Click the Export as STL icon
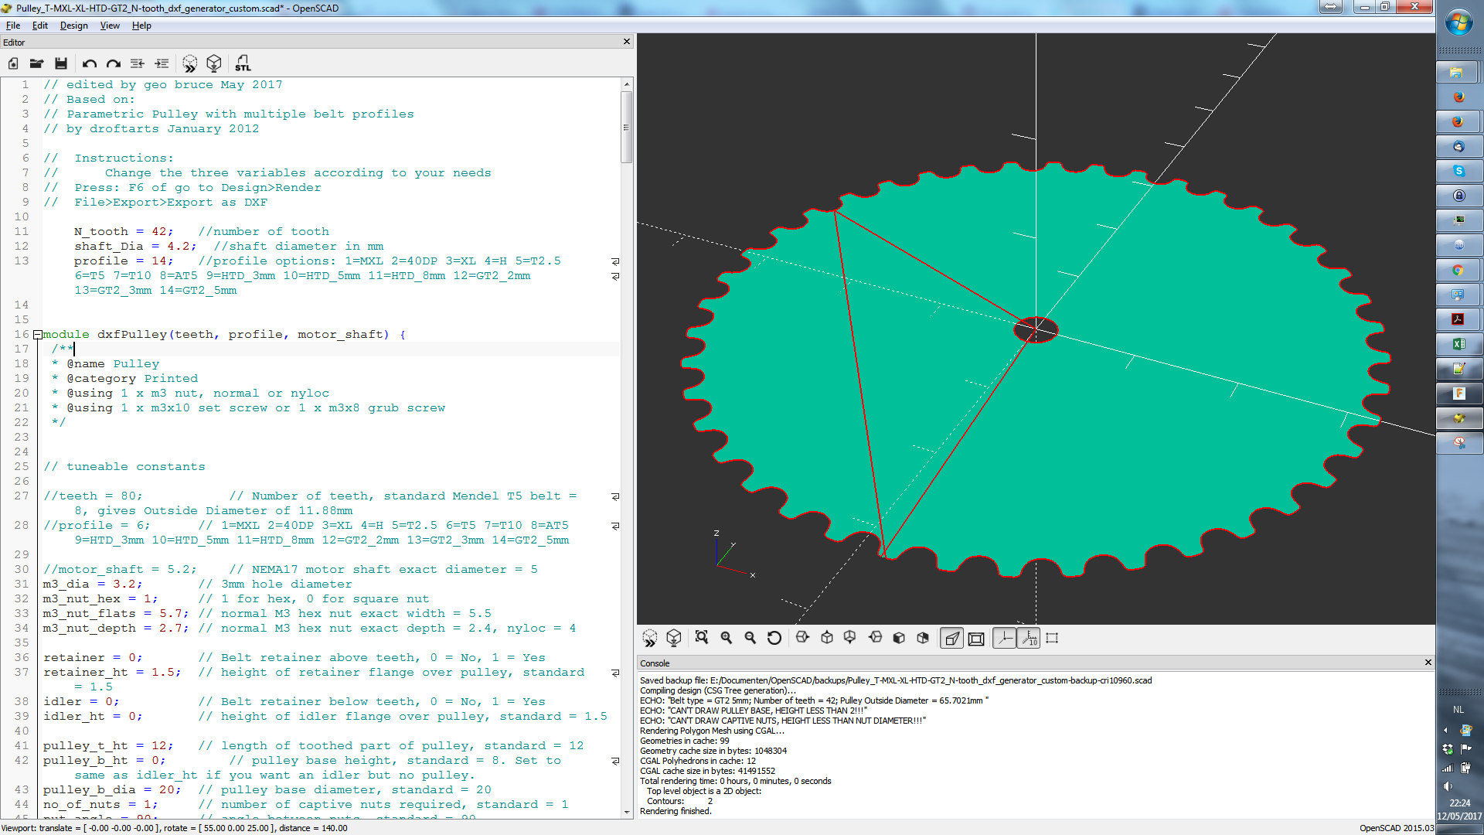Viewport: 1484px width, 835px height. pos(243,63)
